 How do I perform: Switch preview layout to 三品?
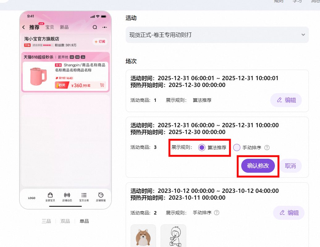point(46,221)
